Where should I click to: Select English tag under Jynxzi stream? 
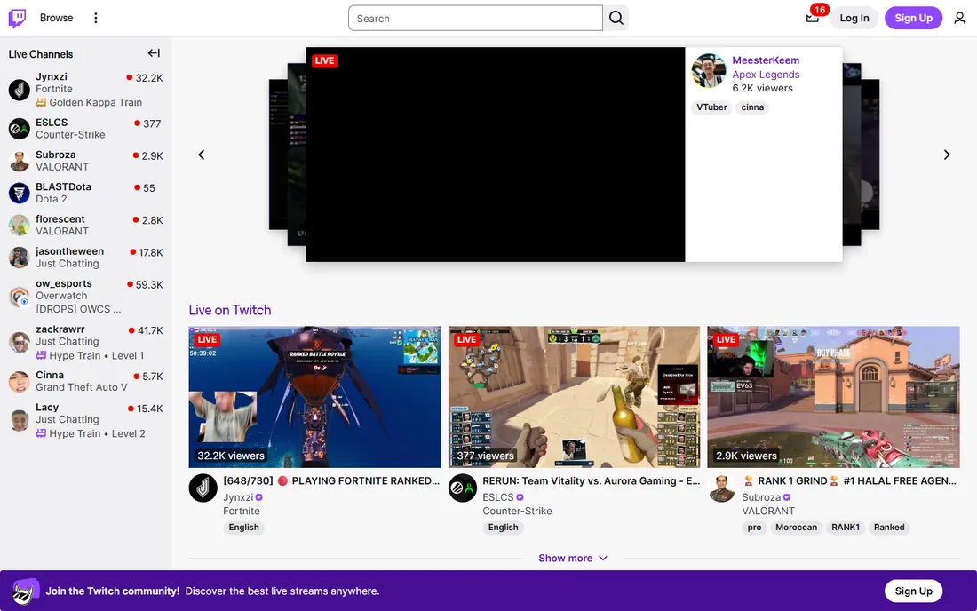(243, 527)
